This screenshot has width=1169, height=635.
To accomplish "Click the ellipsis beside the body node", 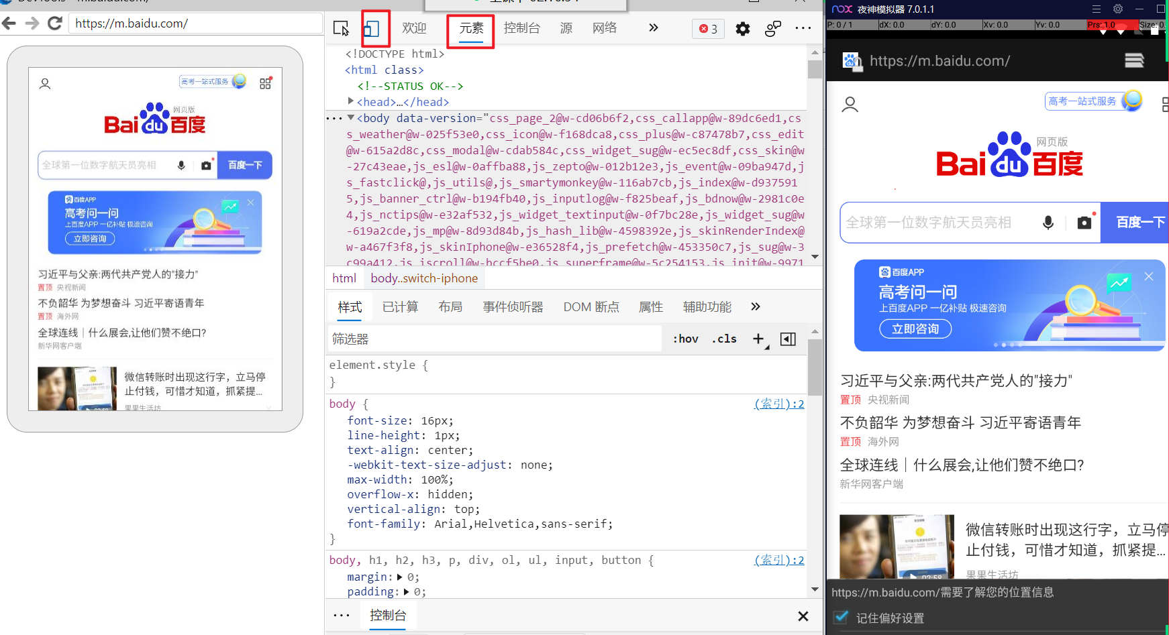I will [x=334, y=119].
